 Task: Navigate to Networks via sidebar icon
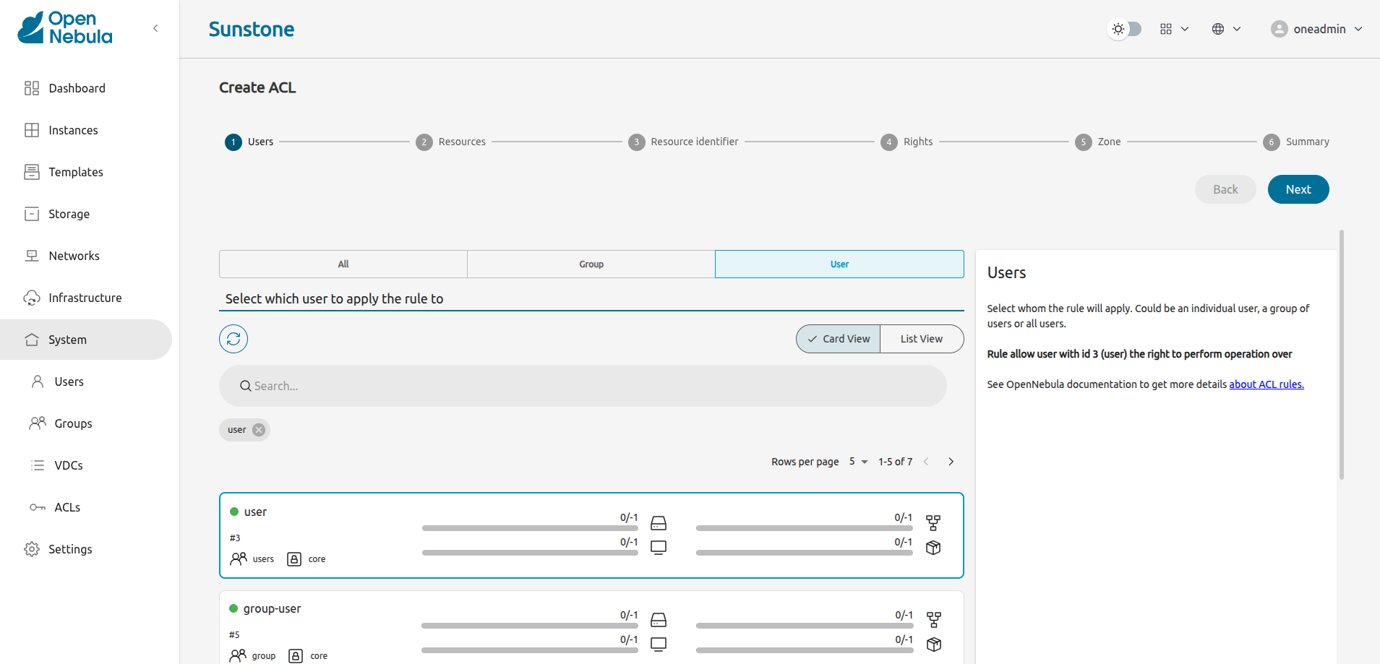tap(32, 256)
